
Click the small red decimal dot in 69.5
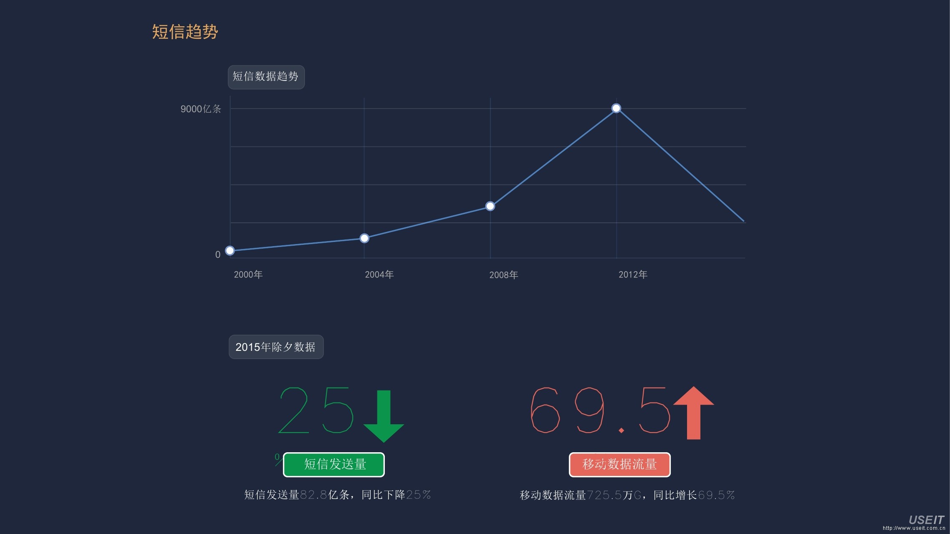pos(621,430)
